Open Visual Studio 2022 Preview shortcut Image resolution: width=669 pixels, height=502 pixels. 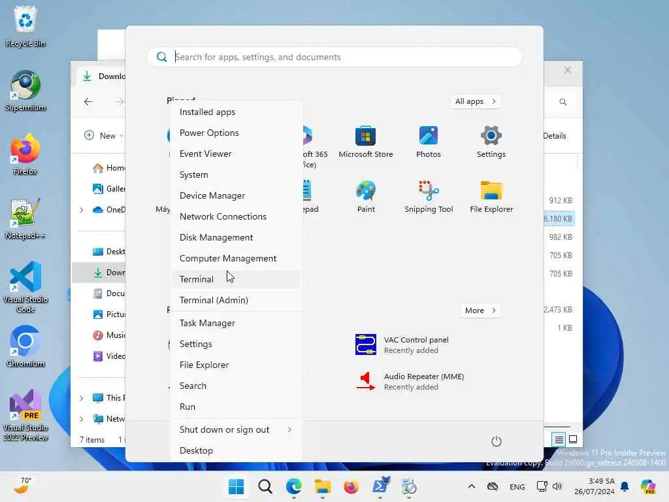[25, 415]
